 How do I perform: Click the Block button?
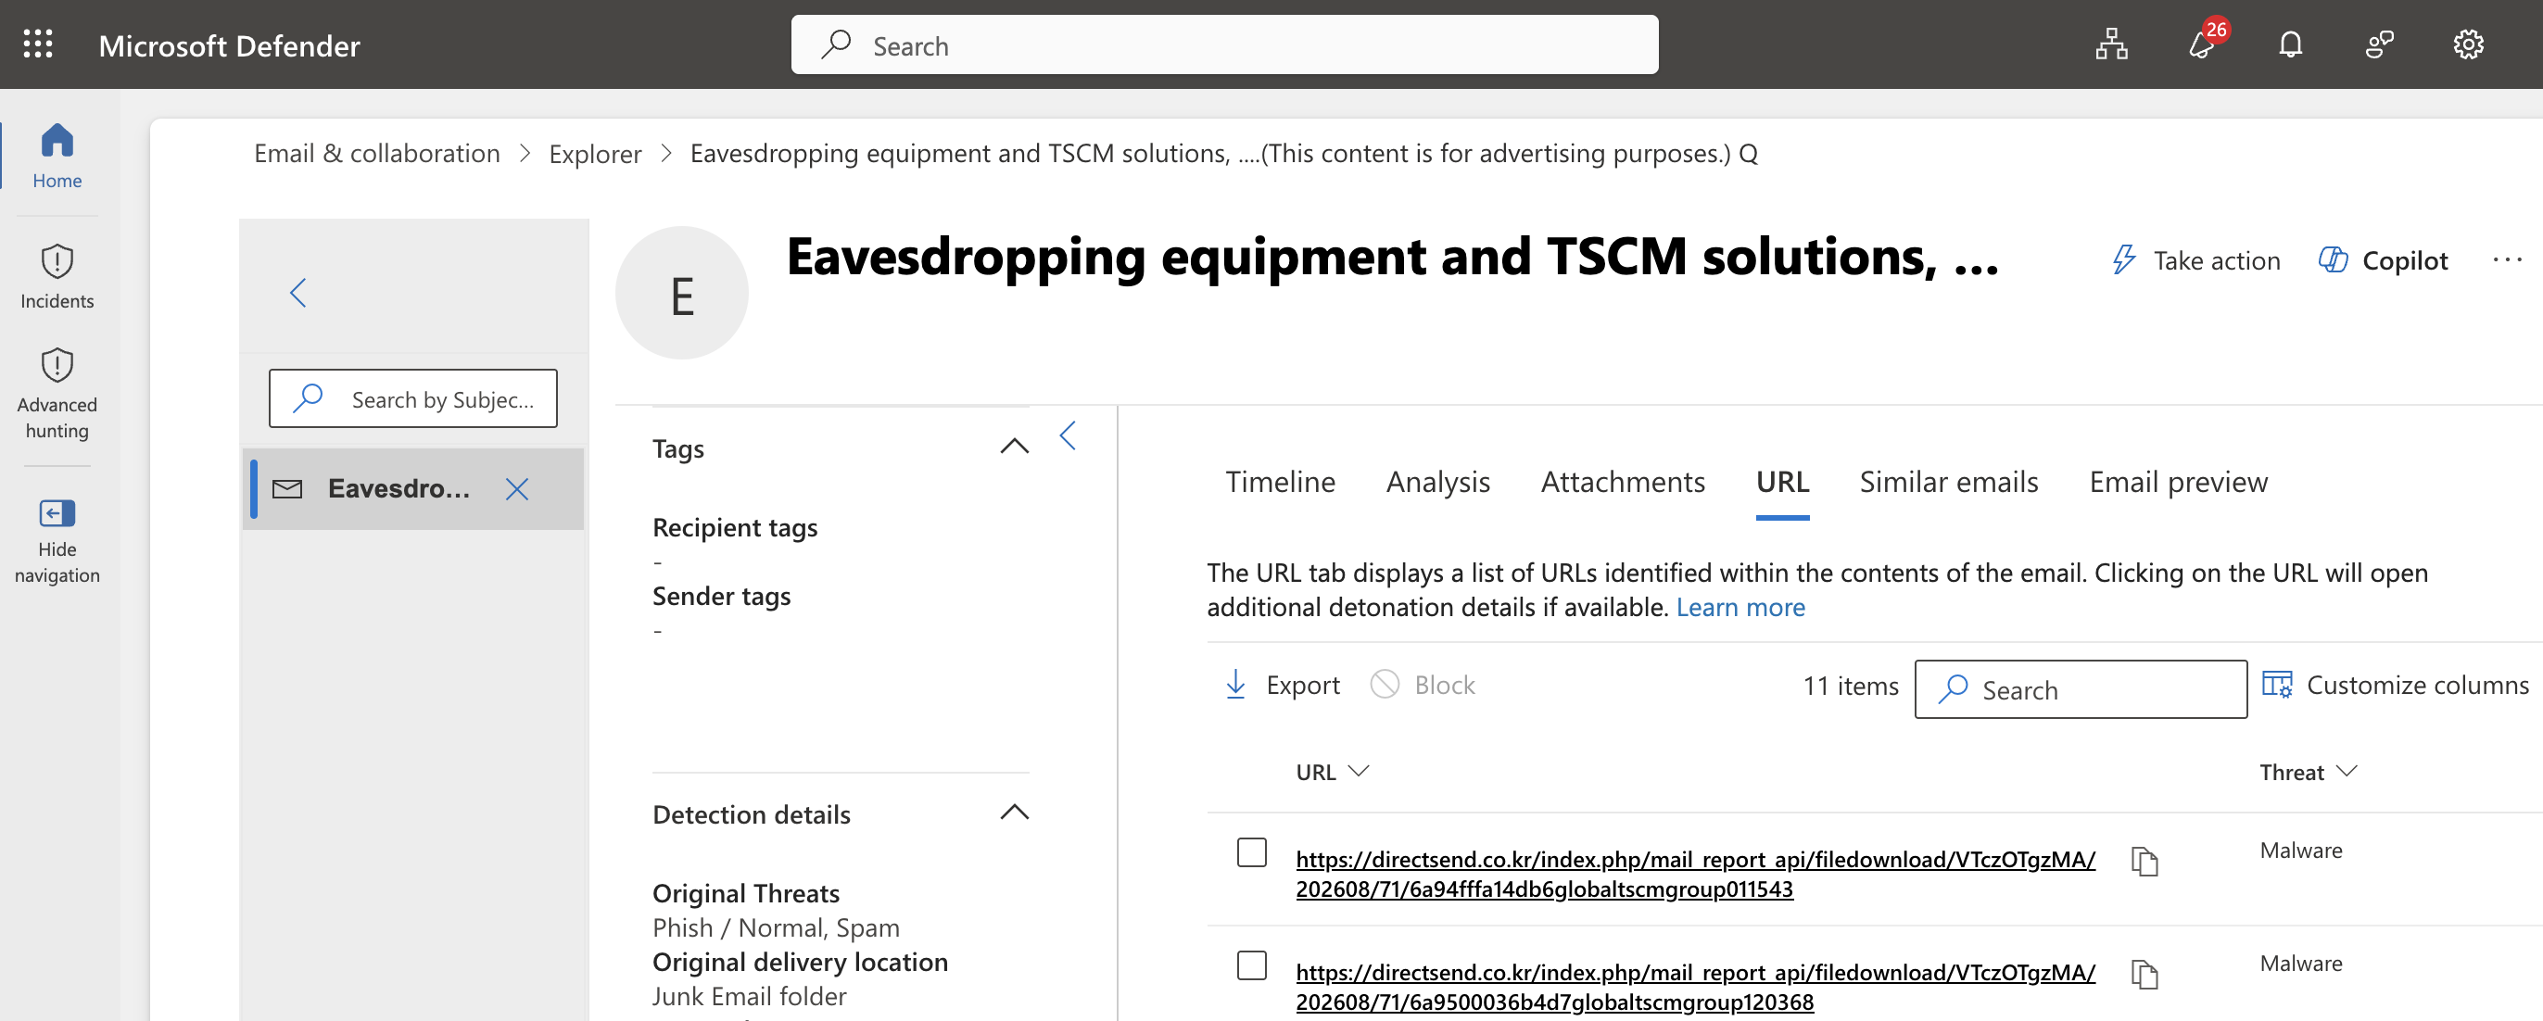[x=1423, y=685]
